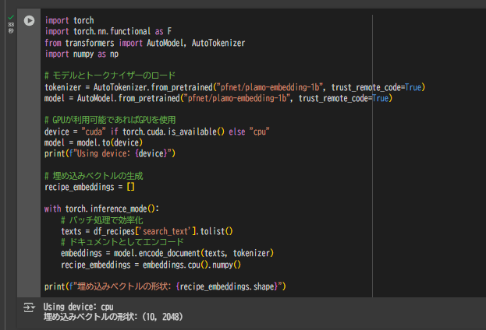Run the code cell with play button

(29, 21)
